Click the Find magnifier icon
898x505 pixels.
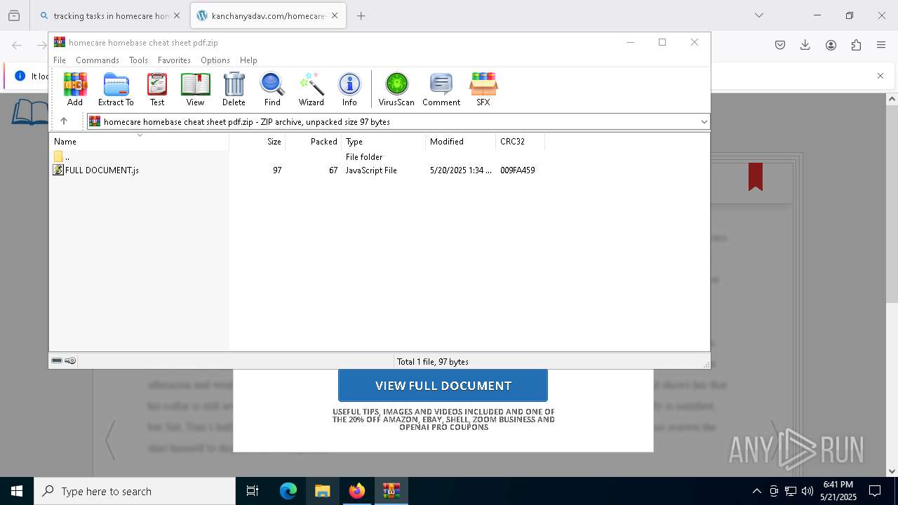pos(272,89)
